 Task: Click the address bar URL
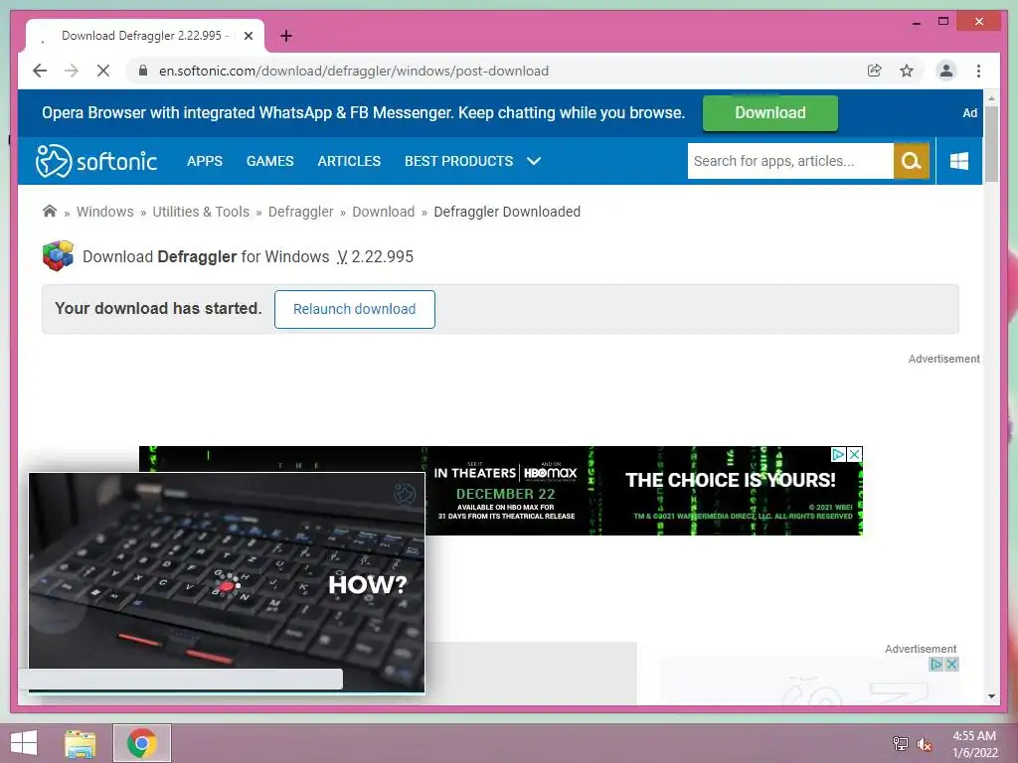[354, 71]
